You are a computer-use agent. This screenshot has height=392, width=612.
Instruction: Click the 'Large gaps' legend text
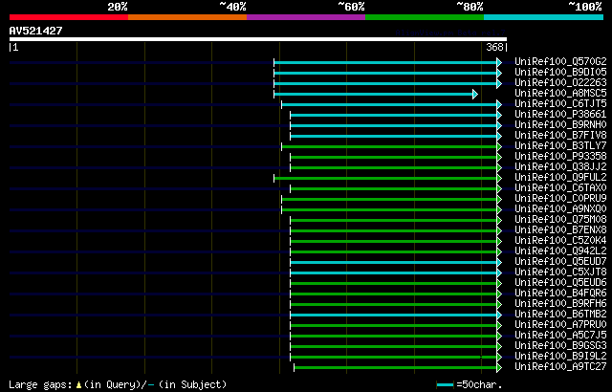(x=40, y=384)
